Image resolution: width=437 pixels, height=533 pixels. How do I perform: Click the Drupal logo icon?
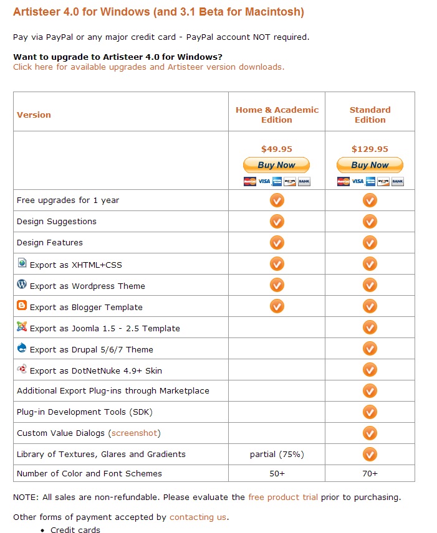[22, 348]
